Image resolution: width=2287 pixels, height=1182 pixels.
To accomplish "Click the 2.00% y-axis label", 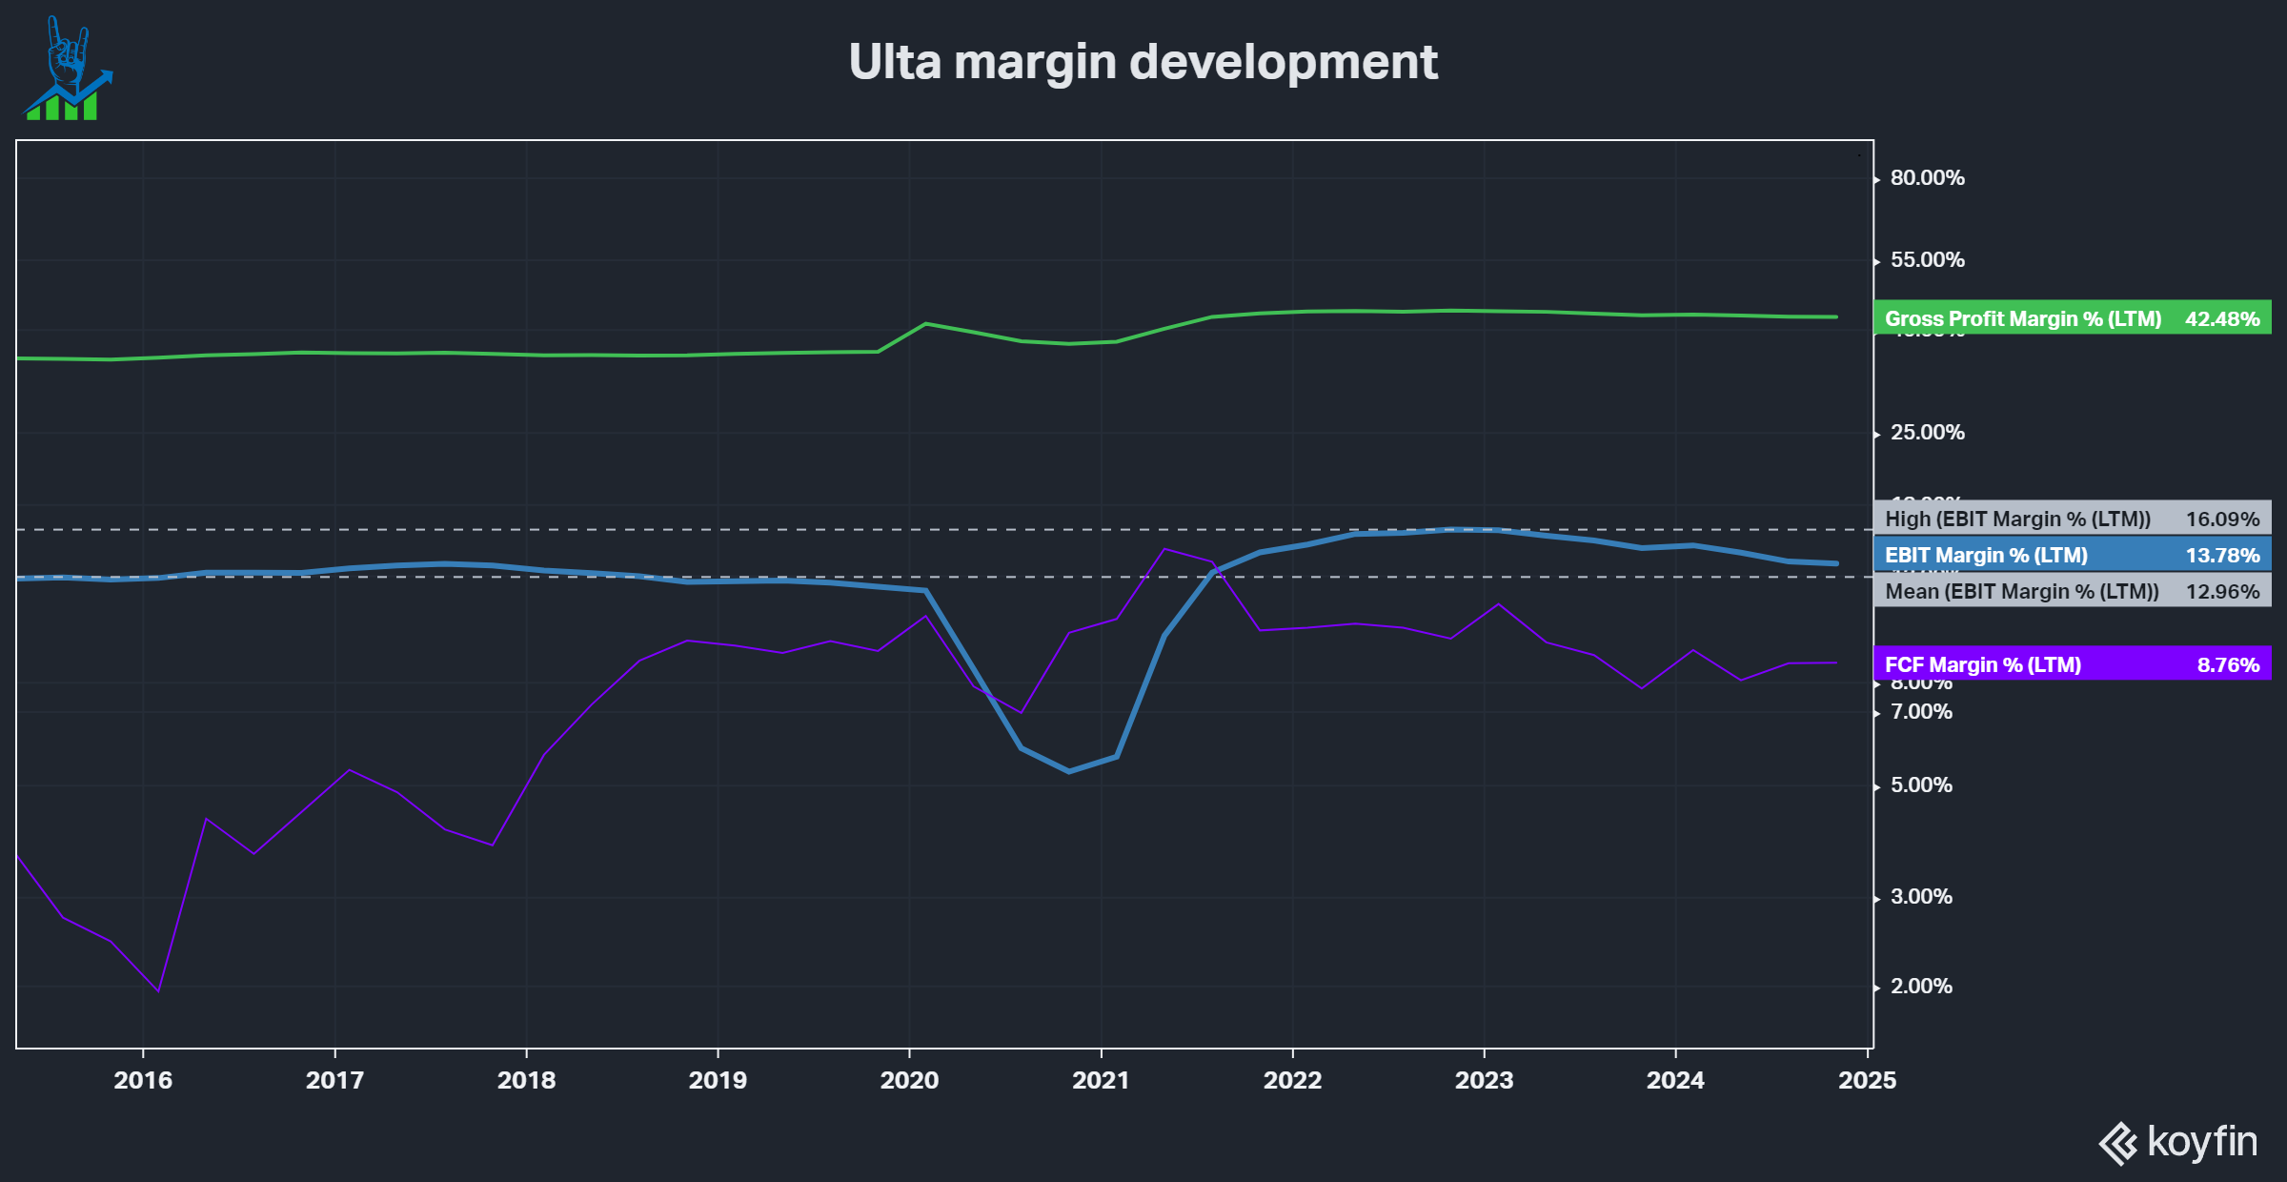I will click(x=1921, y=987).
